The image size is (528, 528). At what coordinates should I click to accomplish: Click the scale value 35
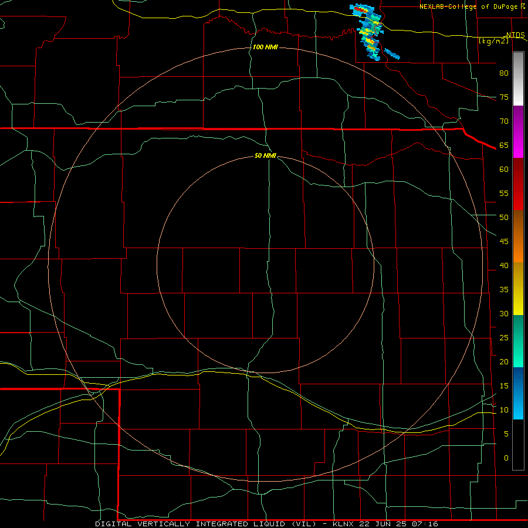click(504, 290)
